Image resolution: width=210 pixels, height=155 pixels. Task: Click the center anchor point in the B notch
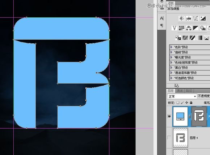click(x=97, y=73)
